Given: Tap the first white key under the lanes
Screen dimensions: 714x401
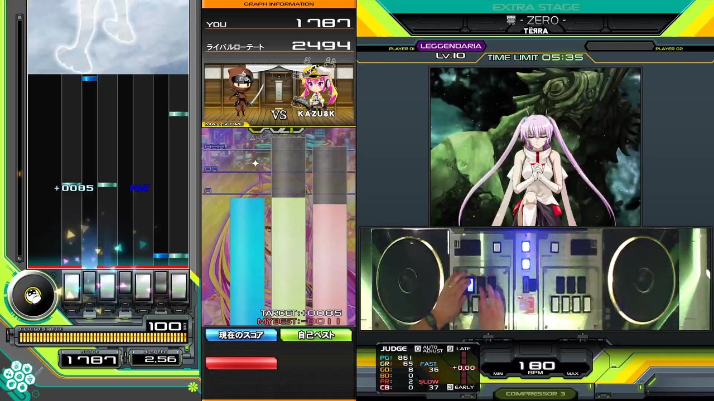Looking at the screenshot, I should 71,286.
